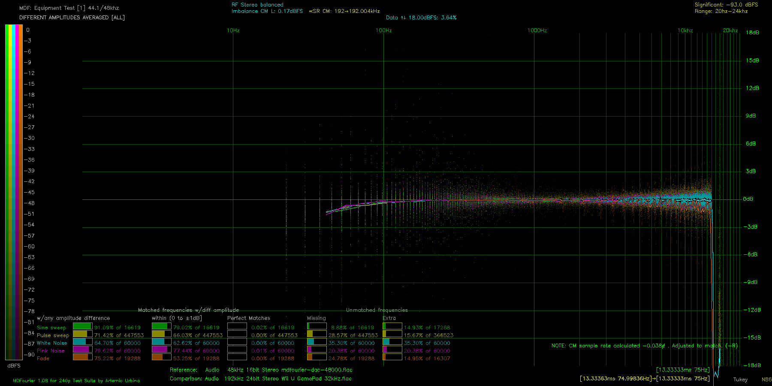Click 'Data 18.00dBFS: 3.64%' readout

421,18
